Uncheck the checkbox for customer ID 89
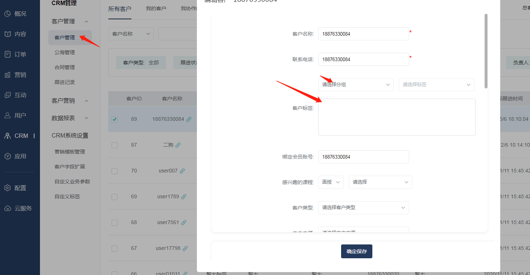The height and width of the screenshot is (275, 530). coord(114,119)
